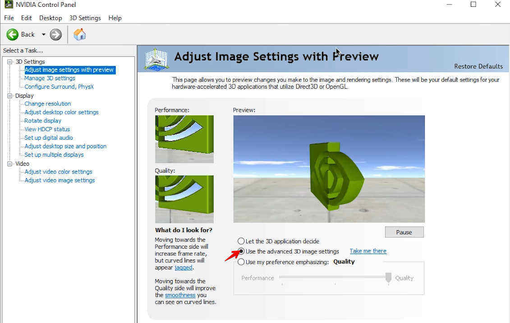Click the Take me there link
This screenshot has height=323, width=510.
(368, 251)
